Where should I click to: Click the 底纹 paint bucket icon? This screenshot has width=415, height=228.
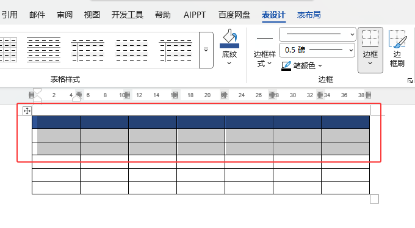[x=229, y=39]
